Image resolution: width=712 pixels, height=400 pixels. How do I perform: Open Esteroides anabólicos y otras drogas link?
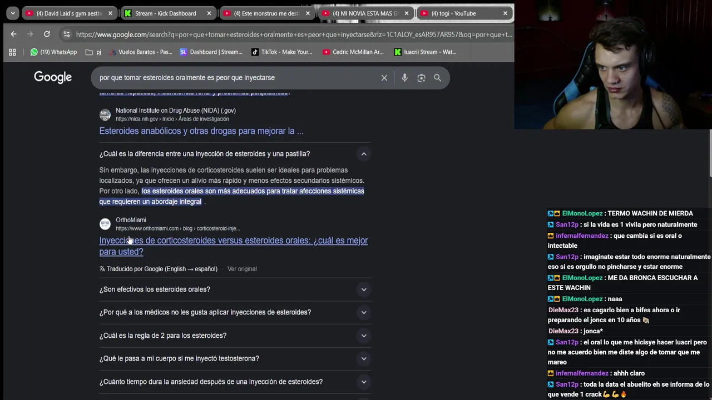201,131
